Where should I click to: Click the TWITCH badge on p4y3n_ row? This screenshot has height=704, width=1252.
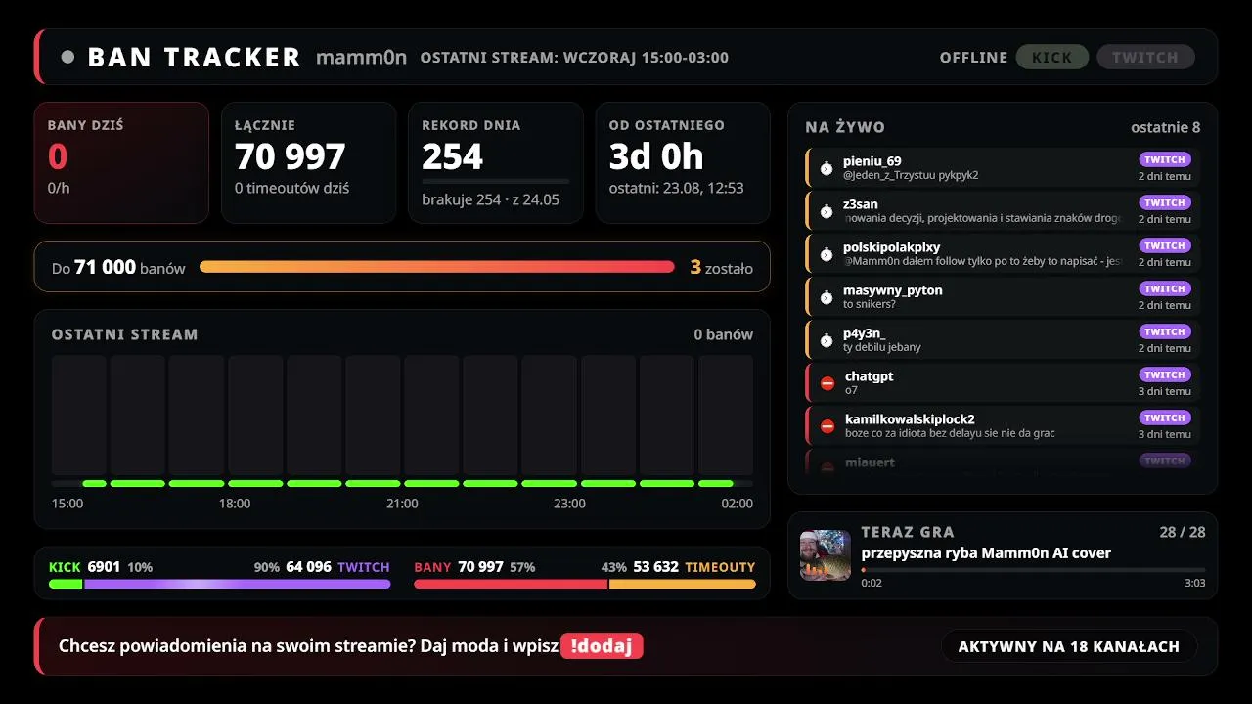click(x=1165, y=331)
